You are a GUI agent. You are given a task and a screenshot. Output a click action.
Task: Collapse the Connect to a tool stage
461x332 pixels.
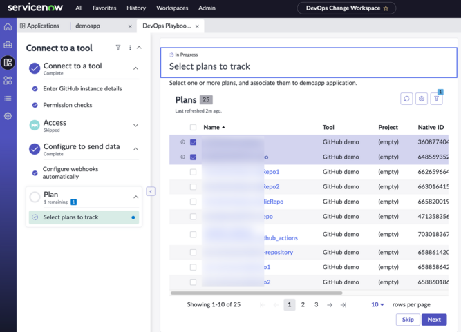pos(136,68)
